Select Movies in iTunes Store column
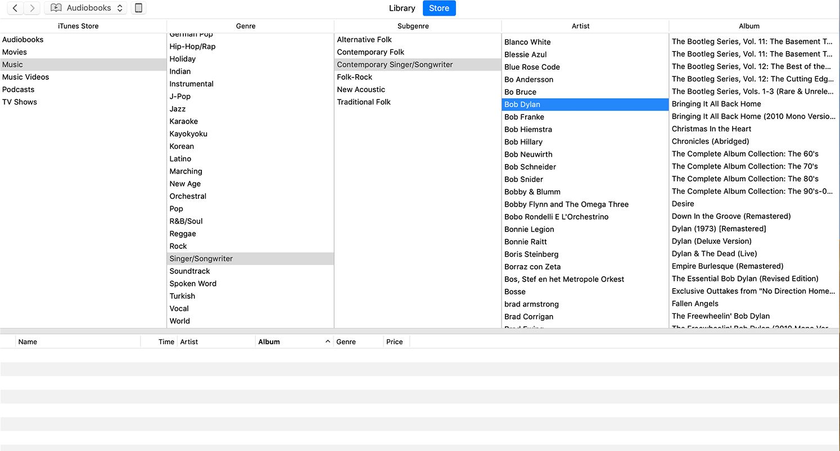 pos(83,52)
